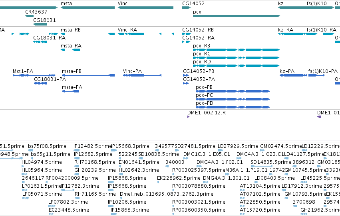Screen dimensions: 340x216
Task: Select the kz-PA protein glyph
Action: pos(293,75)
